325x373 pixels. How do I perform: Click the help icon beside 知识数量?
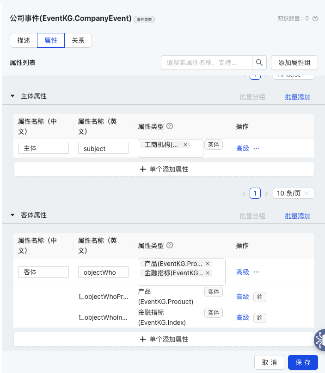point(315,19)
